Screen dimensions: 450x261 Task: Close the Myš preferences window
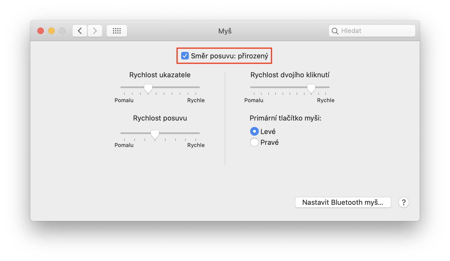click(x=41, y=31)
